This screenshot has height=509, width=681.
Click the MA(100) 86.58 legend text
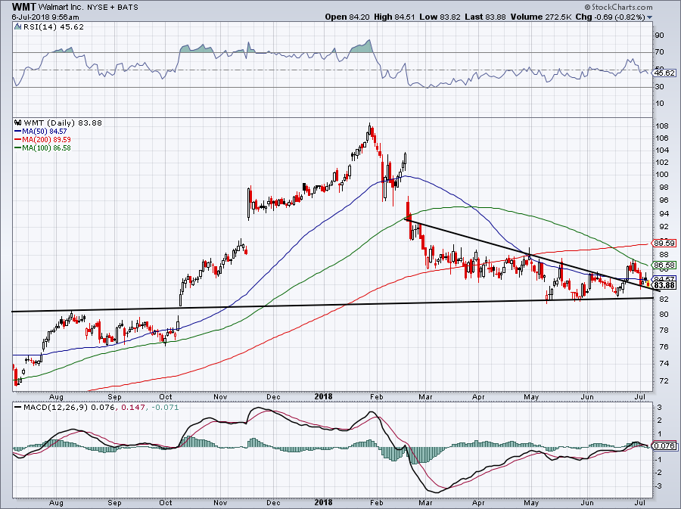46,147
